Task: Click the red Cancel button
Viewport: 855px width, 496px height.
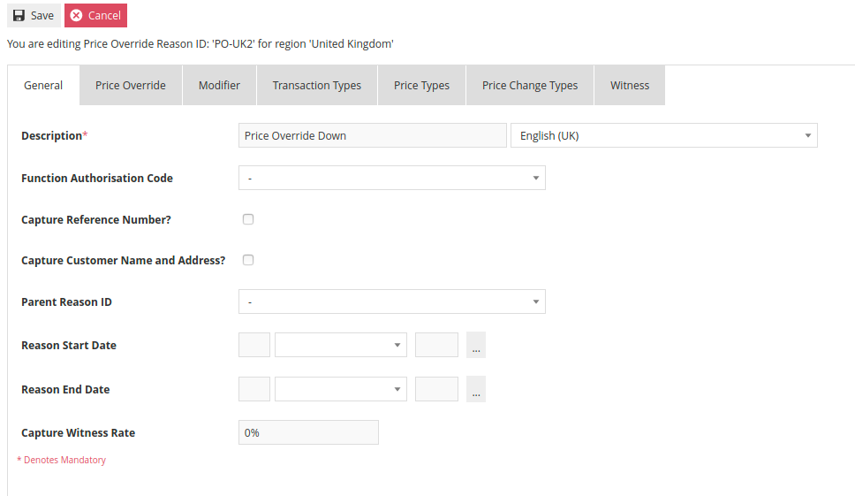Action: point(96,15)
